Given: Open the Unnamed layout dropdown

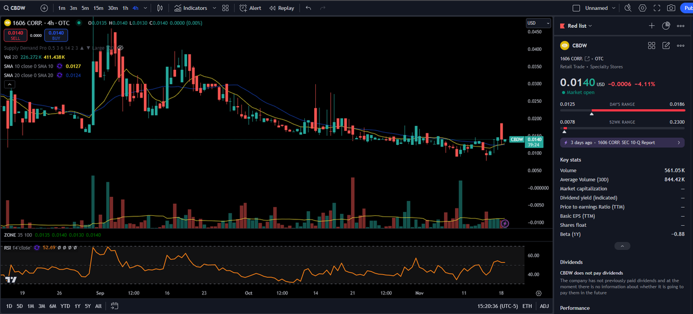Looking at the screenshot, I should click(600, 8).
